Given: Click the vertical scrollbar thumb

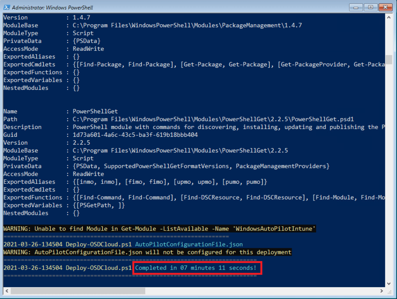Looking at the screenshot, I should click(x=389, y=59).
